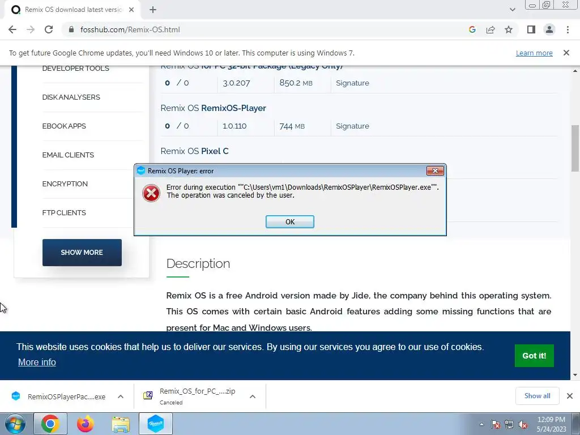Expand options for RemixOSPlayerPac....exe download
580x435 pixels.
(x=121, y=396)
